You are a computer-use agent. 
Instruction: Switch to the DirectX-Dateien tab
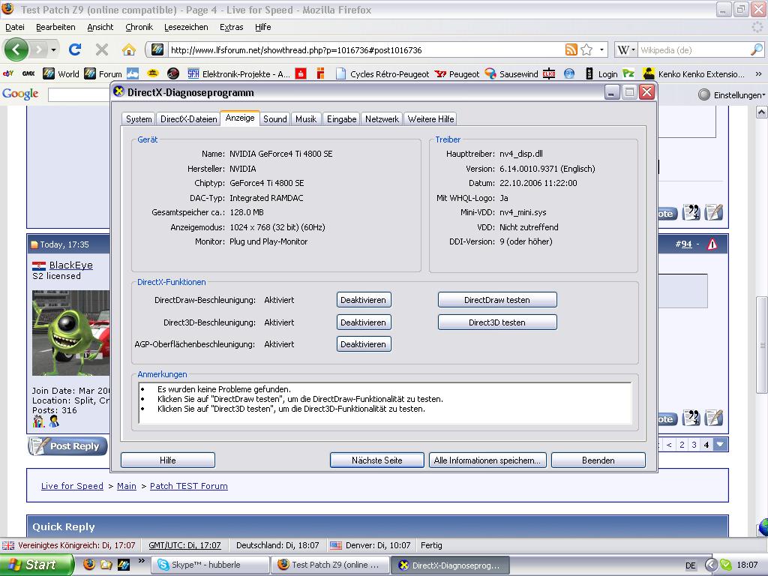click(188, 119)
